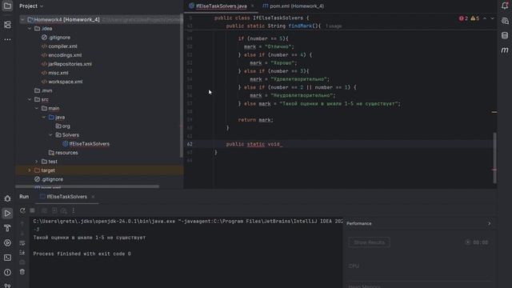The image size is (512, 288).
Task: Open the Run tool window icon
Action: (7, 214)
